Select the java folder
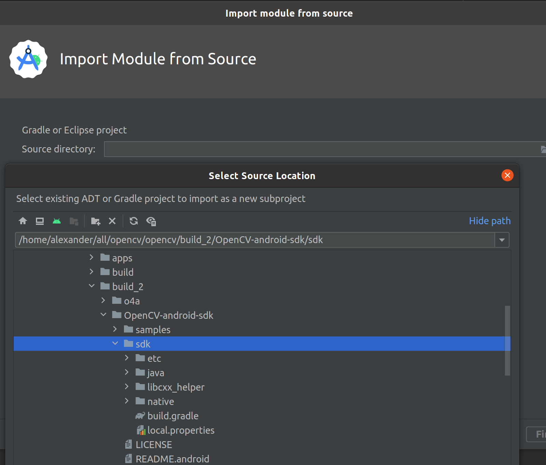546x465 pixels. 156,373
